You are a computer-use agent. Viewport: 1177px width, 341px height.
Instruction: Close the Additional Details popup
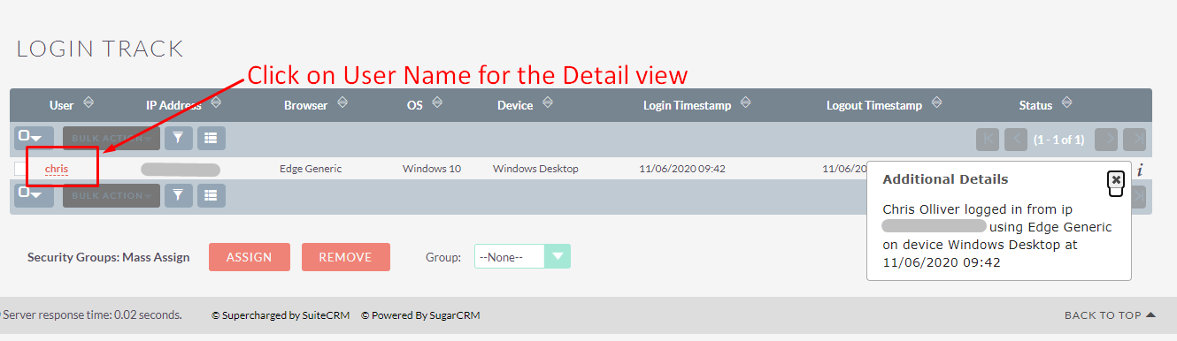[x=1116, y=180]
